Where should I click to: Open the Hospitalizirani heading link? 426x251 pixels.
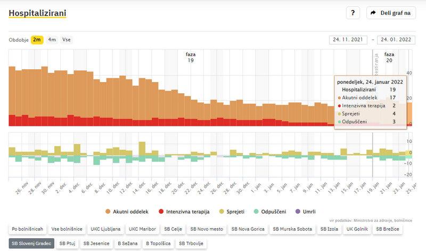tap(37, 12)
